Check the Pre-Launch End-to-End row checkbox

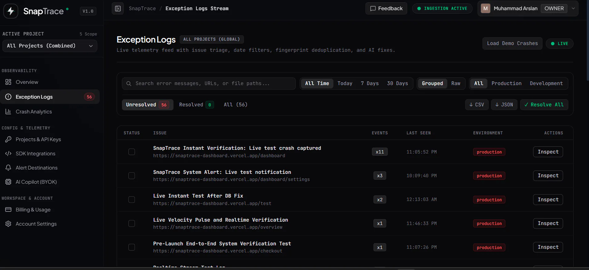coord(132,247)
